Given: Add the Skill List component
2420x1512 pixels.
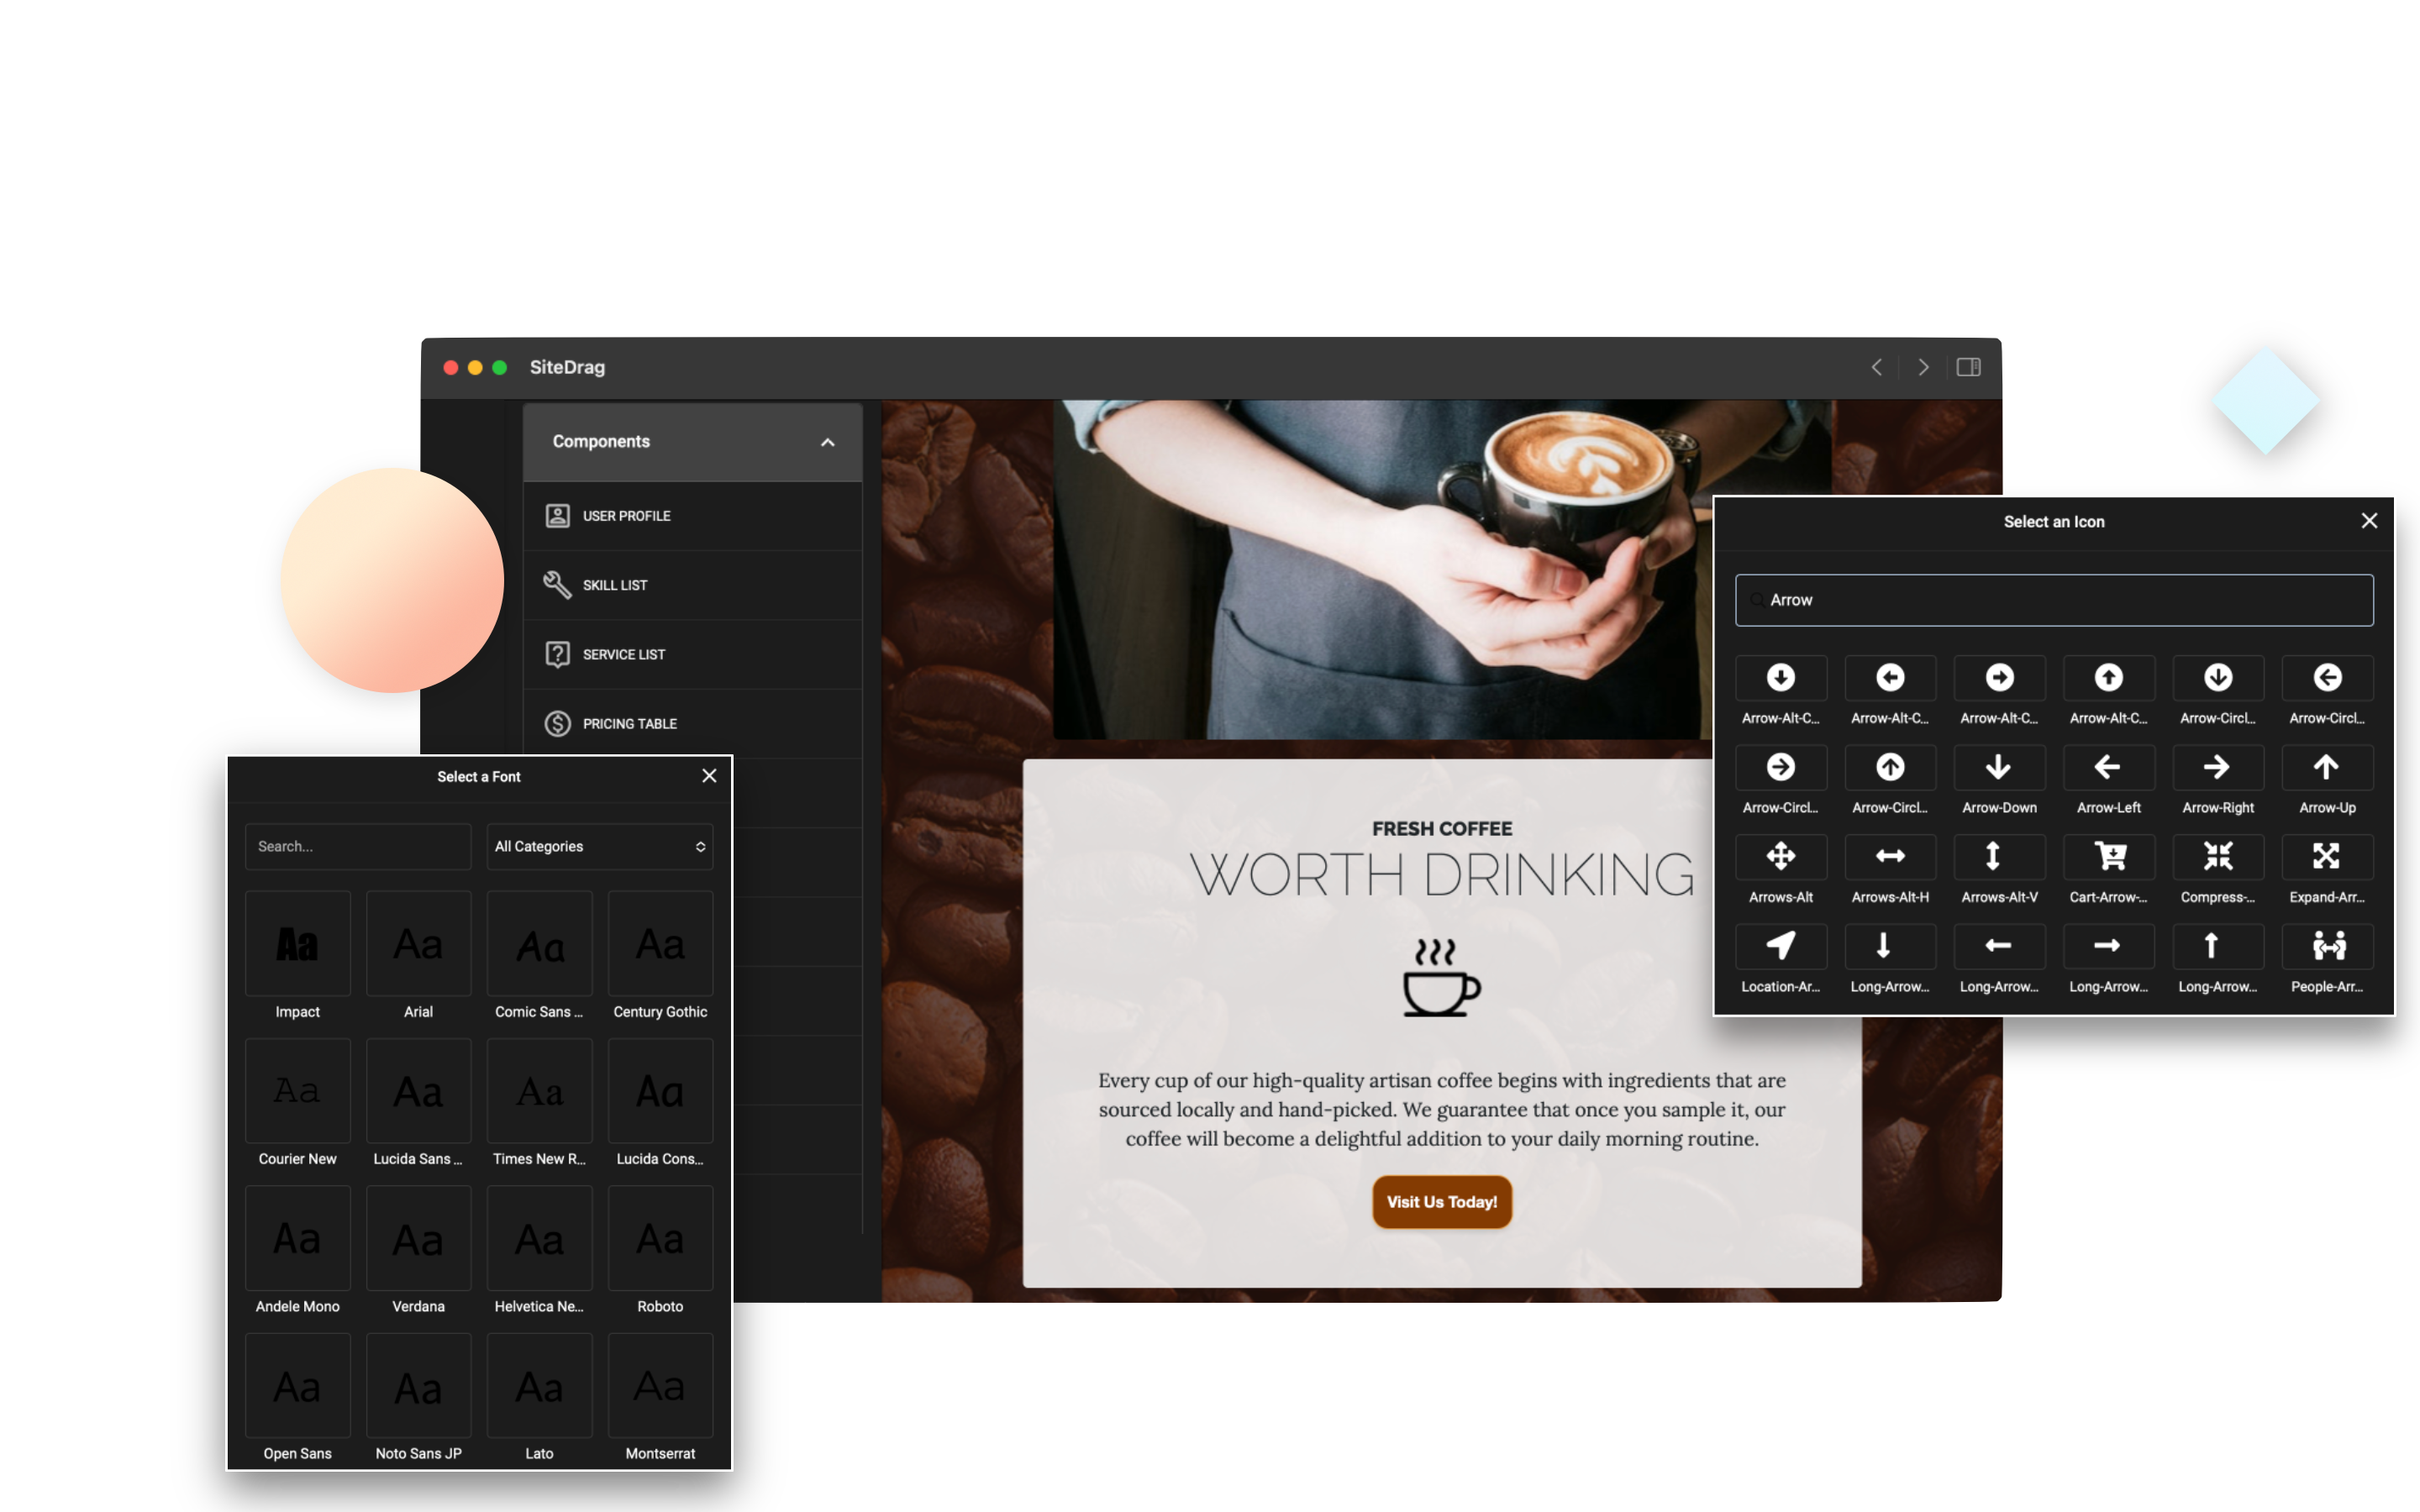Looking at the screenshot, I should click(x=692, y=585).
